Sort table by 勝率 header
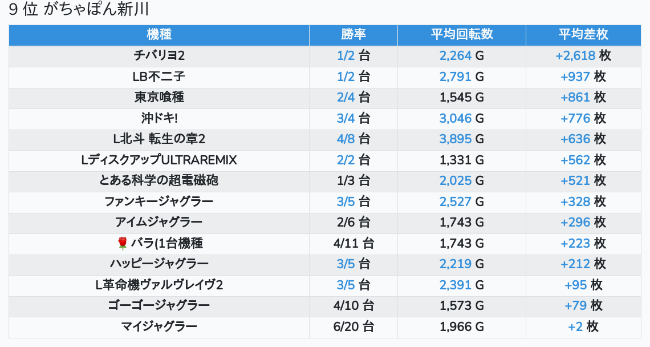This screenshot has height=347, width=650. pos(354,34)
